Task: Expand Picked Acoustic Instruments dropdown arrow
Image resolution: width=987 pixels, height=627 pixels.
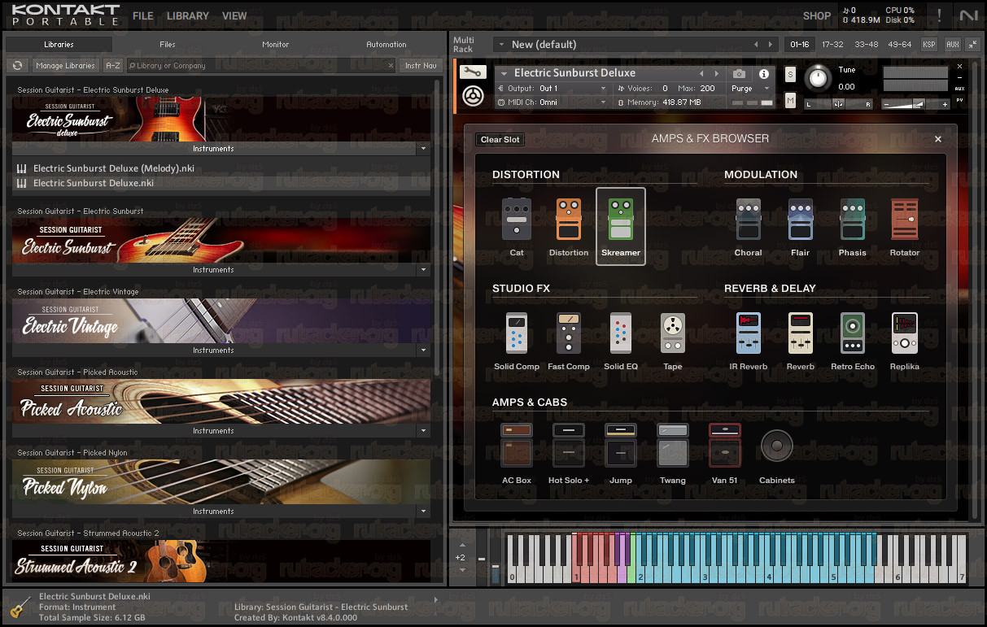Action: click(x=422, y=431)
